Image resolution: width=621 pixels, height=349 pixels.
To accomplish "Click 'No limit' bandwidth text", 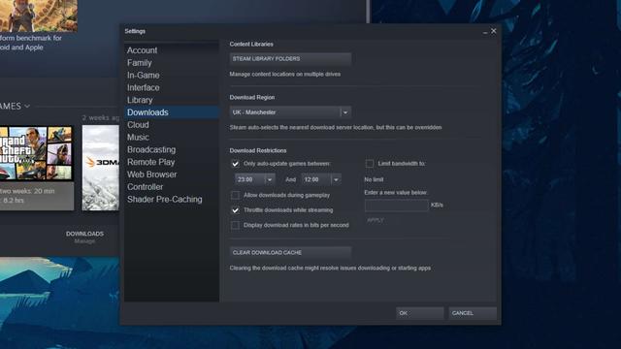I will (x=374, y=179).
